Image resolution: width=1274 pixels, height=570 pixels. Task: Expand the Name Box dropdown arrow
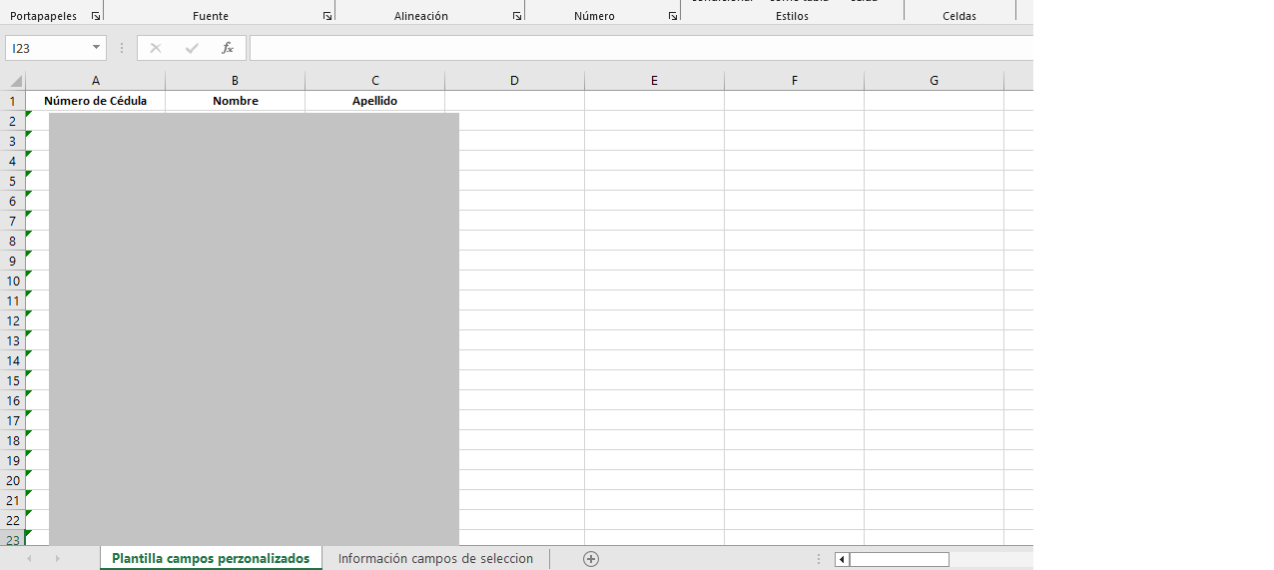[97, 48]
